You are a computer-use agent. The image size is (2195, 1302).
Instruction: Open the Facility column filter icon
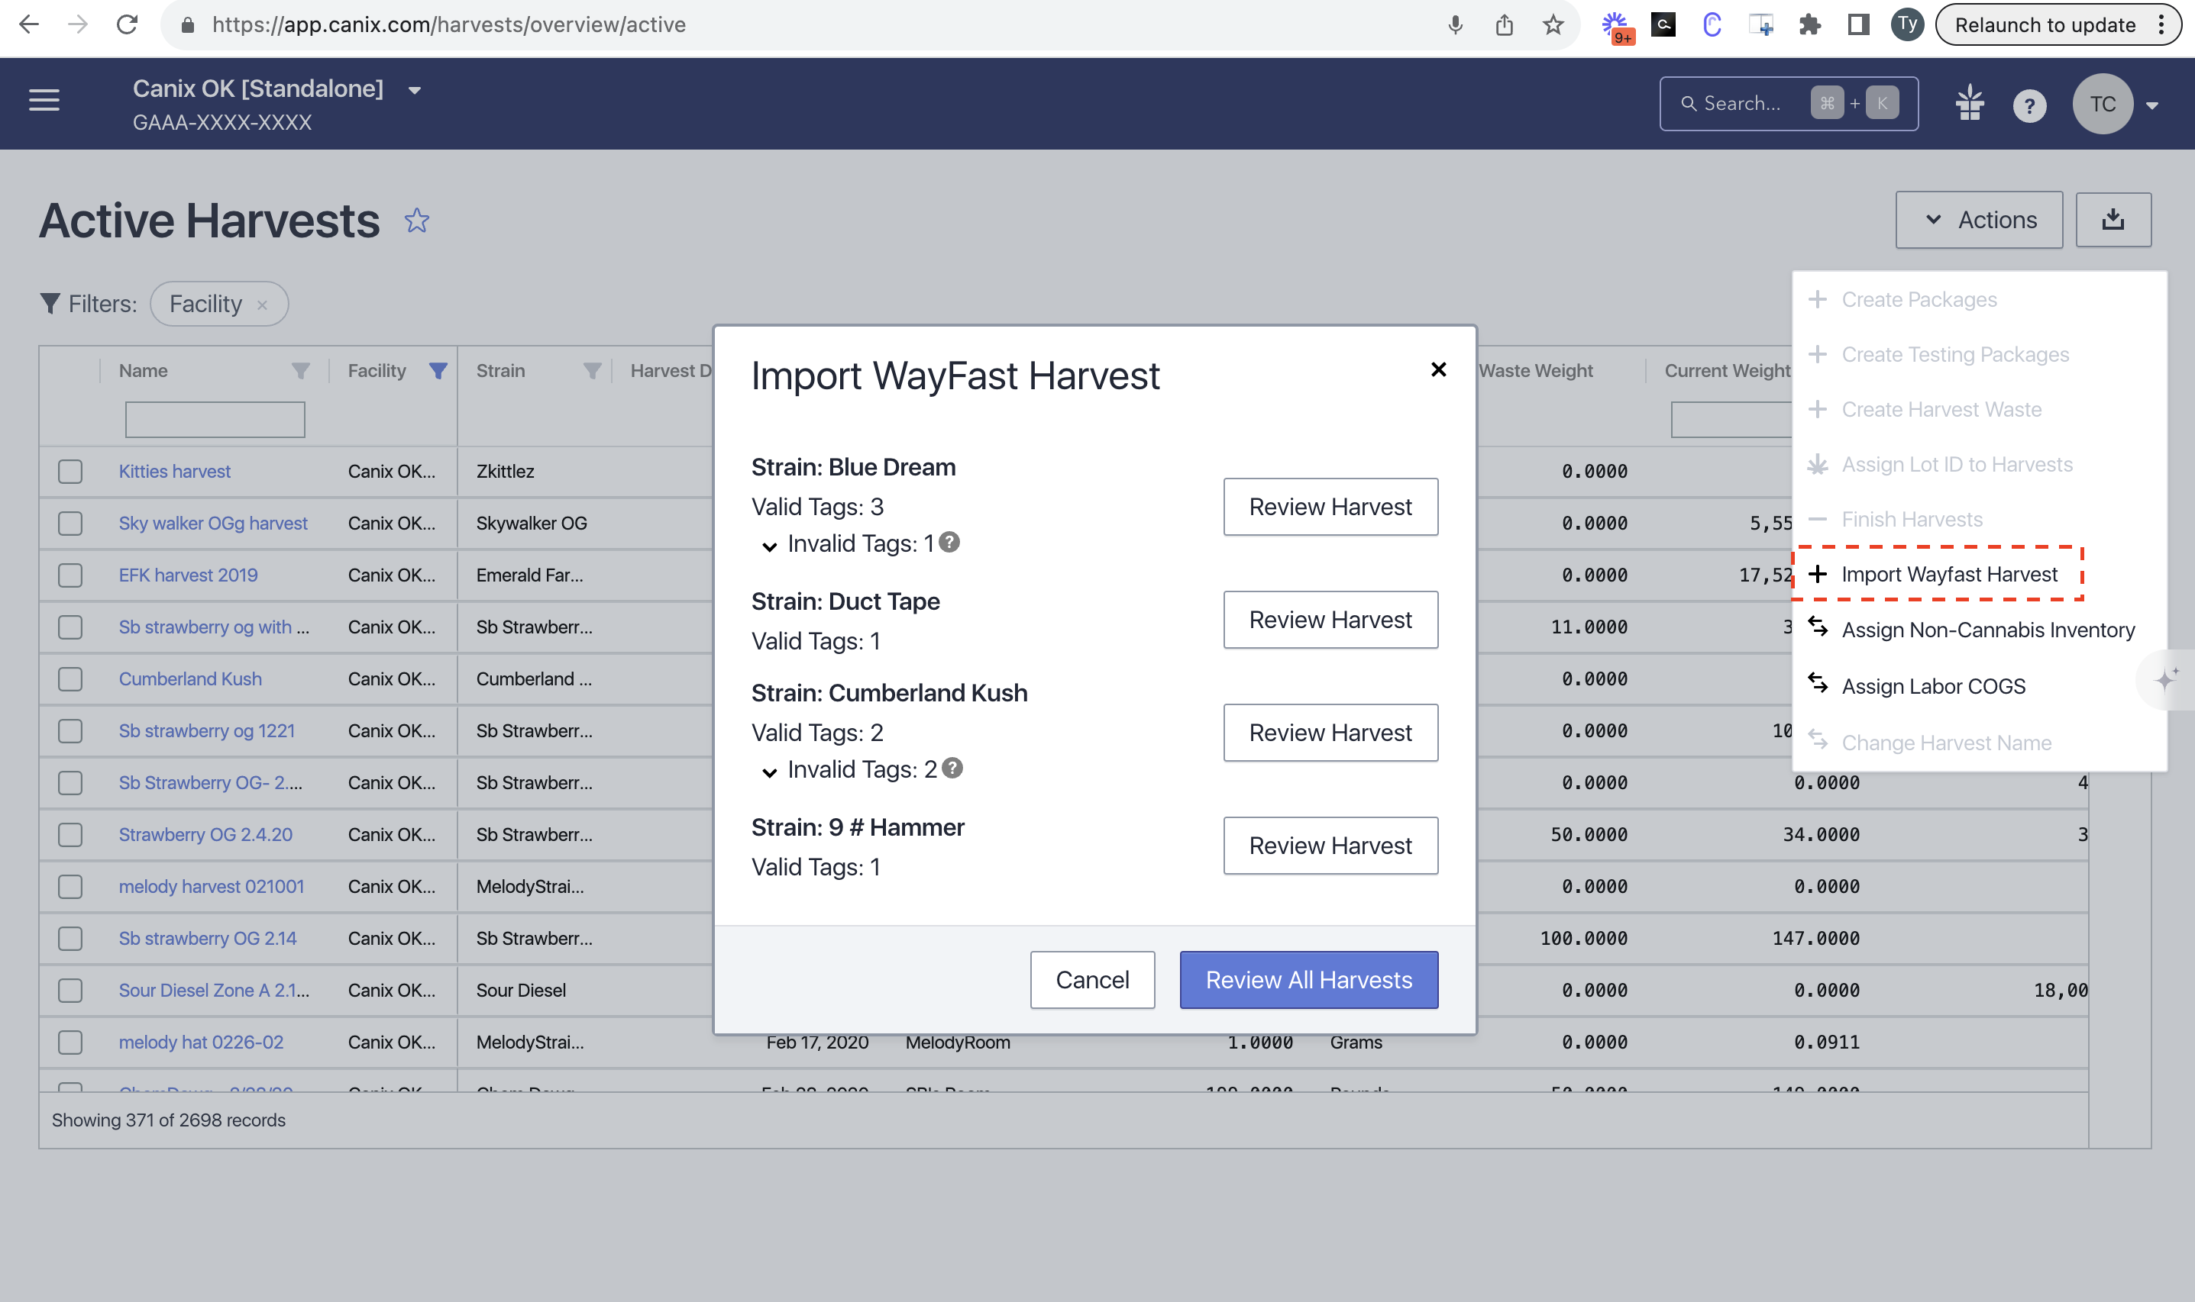click(438, 371)
